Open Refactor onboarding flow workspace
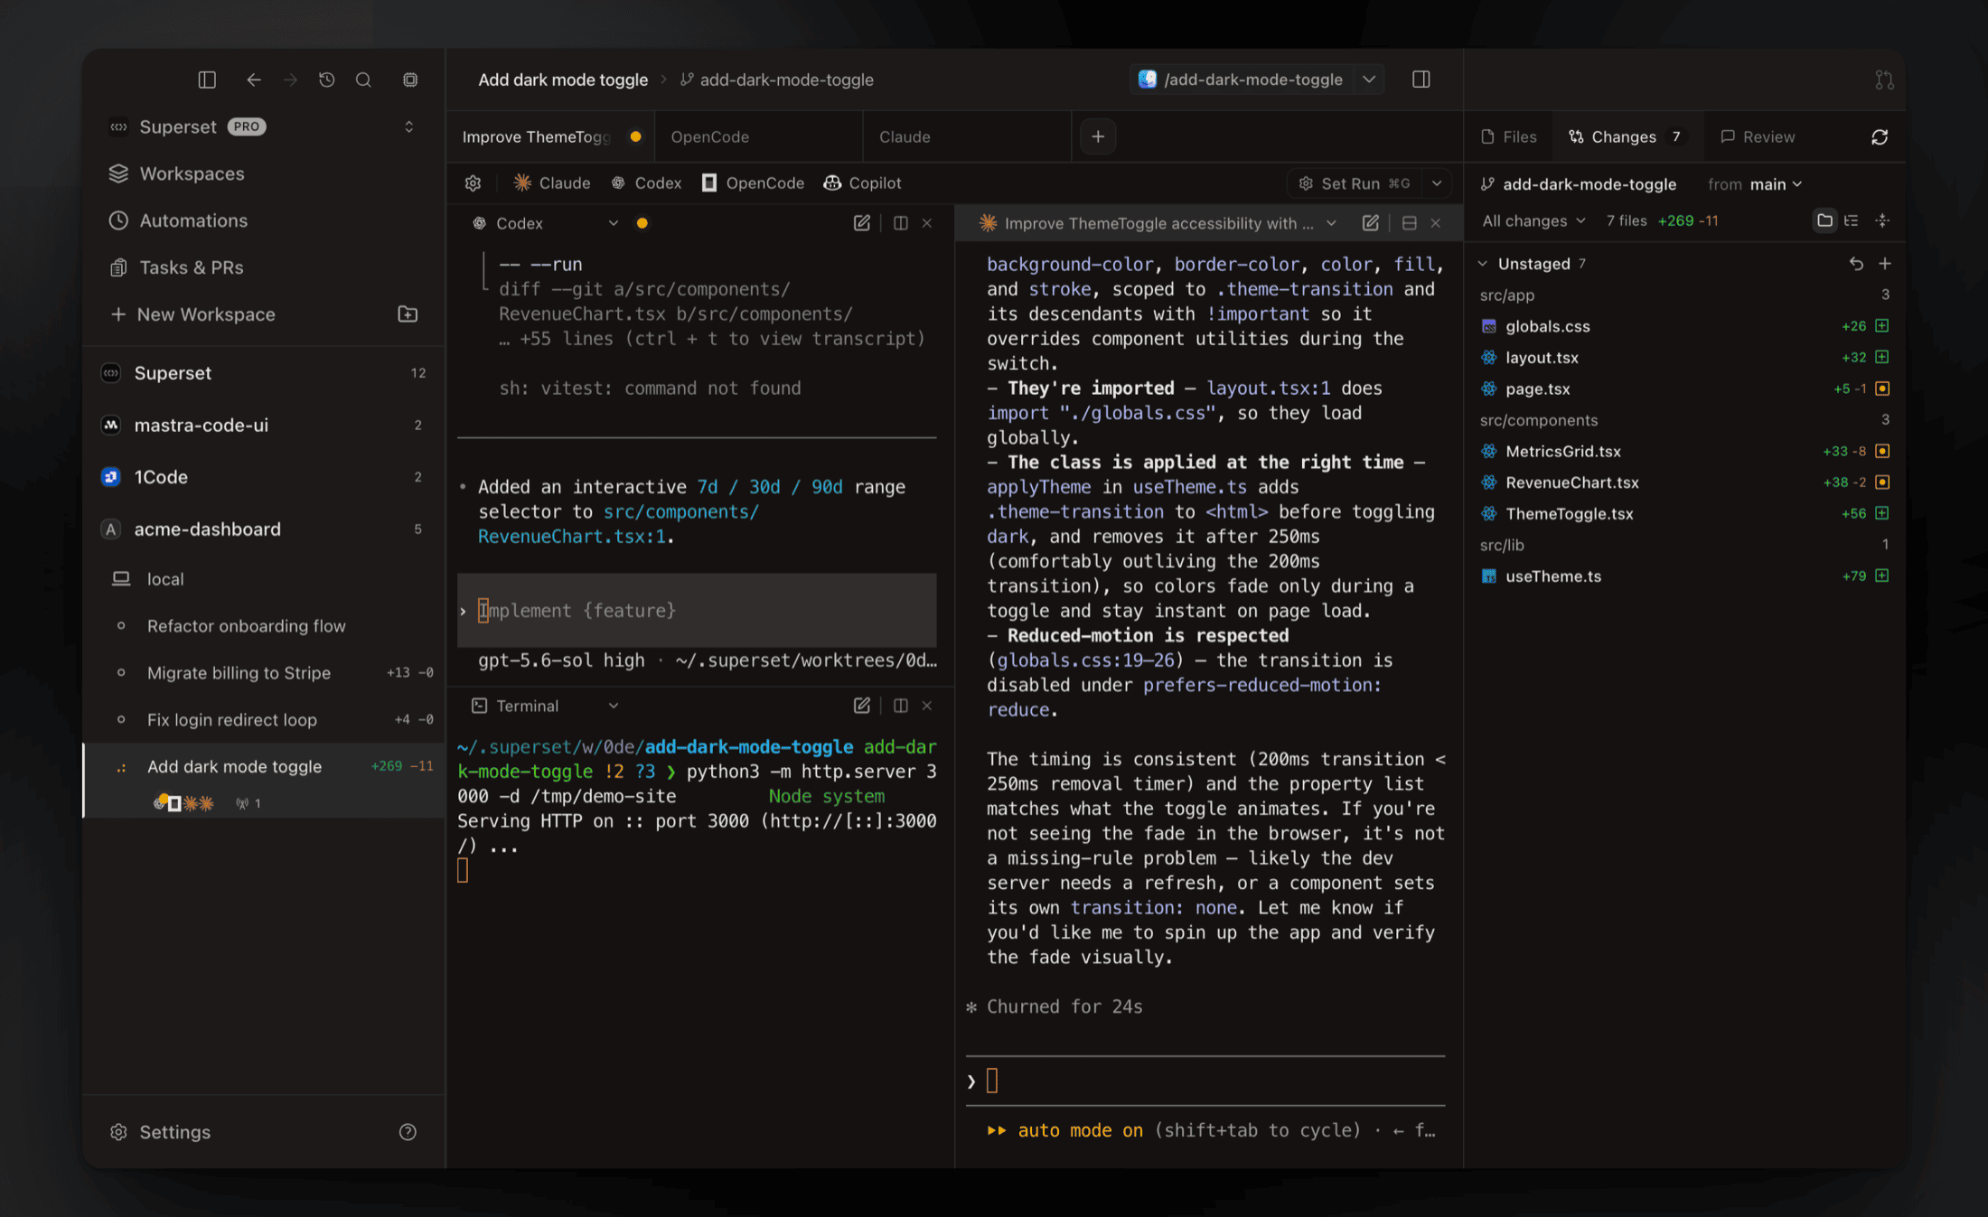The width and height of the screenshot is (1988, 1217). (x=263, y=626)
